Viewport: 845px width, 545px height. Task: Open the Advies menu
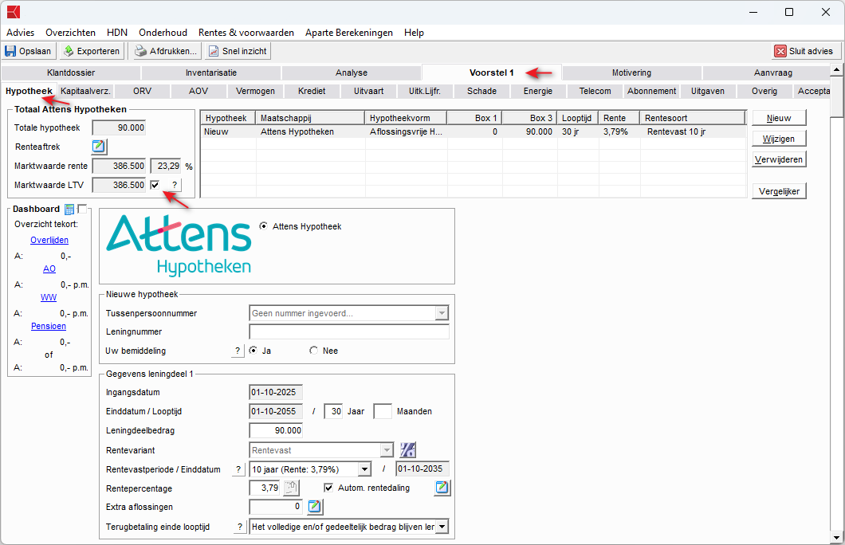tap(21, 33)
